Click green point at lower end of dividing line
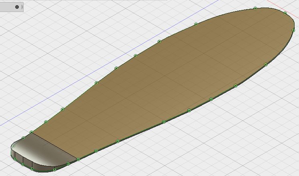The image size is (299, 176). pyautogui.click(x=78, y=159)
